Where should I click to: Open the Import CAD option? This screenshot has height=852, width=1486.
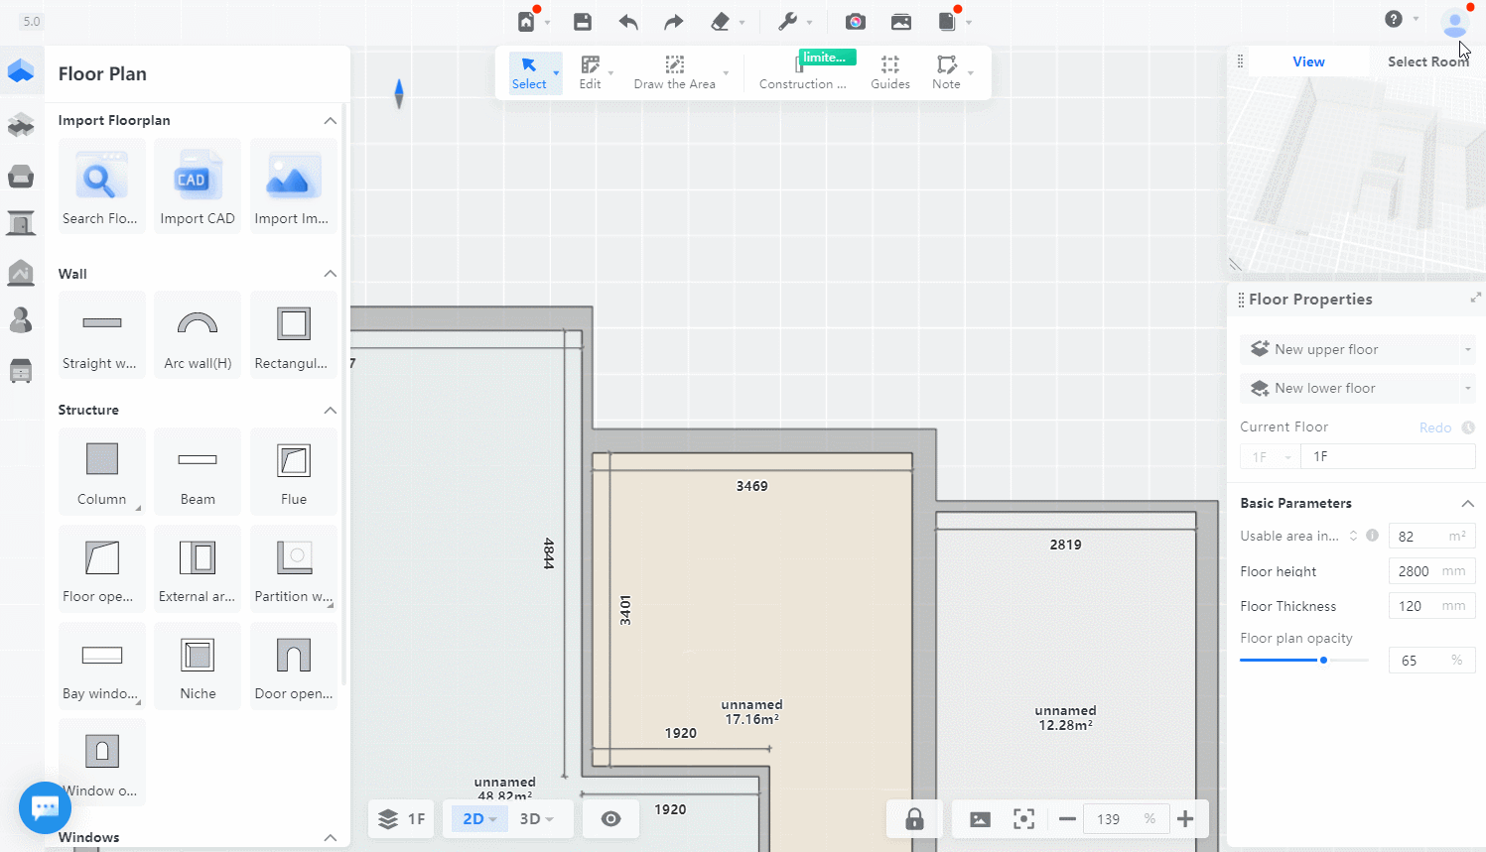(x=198, y=186)
